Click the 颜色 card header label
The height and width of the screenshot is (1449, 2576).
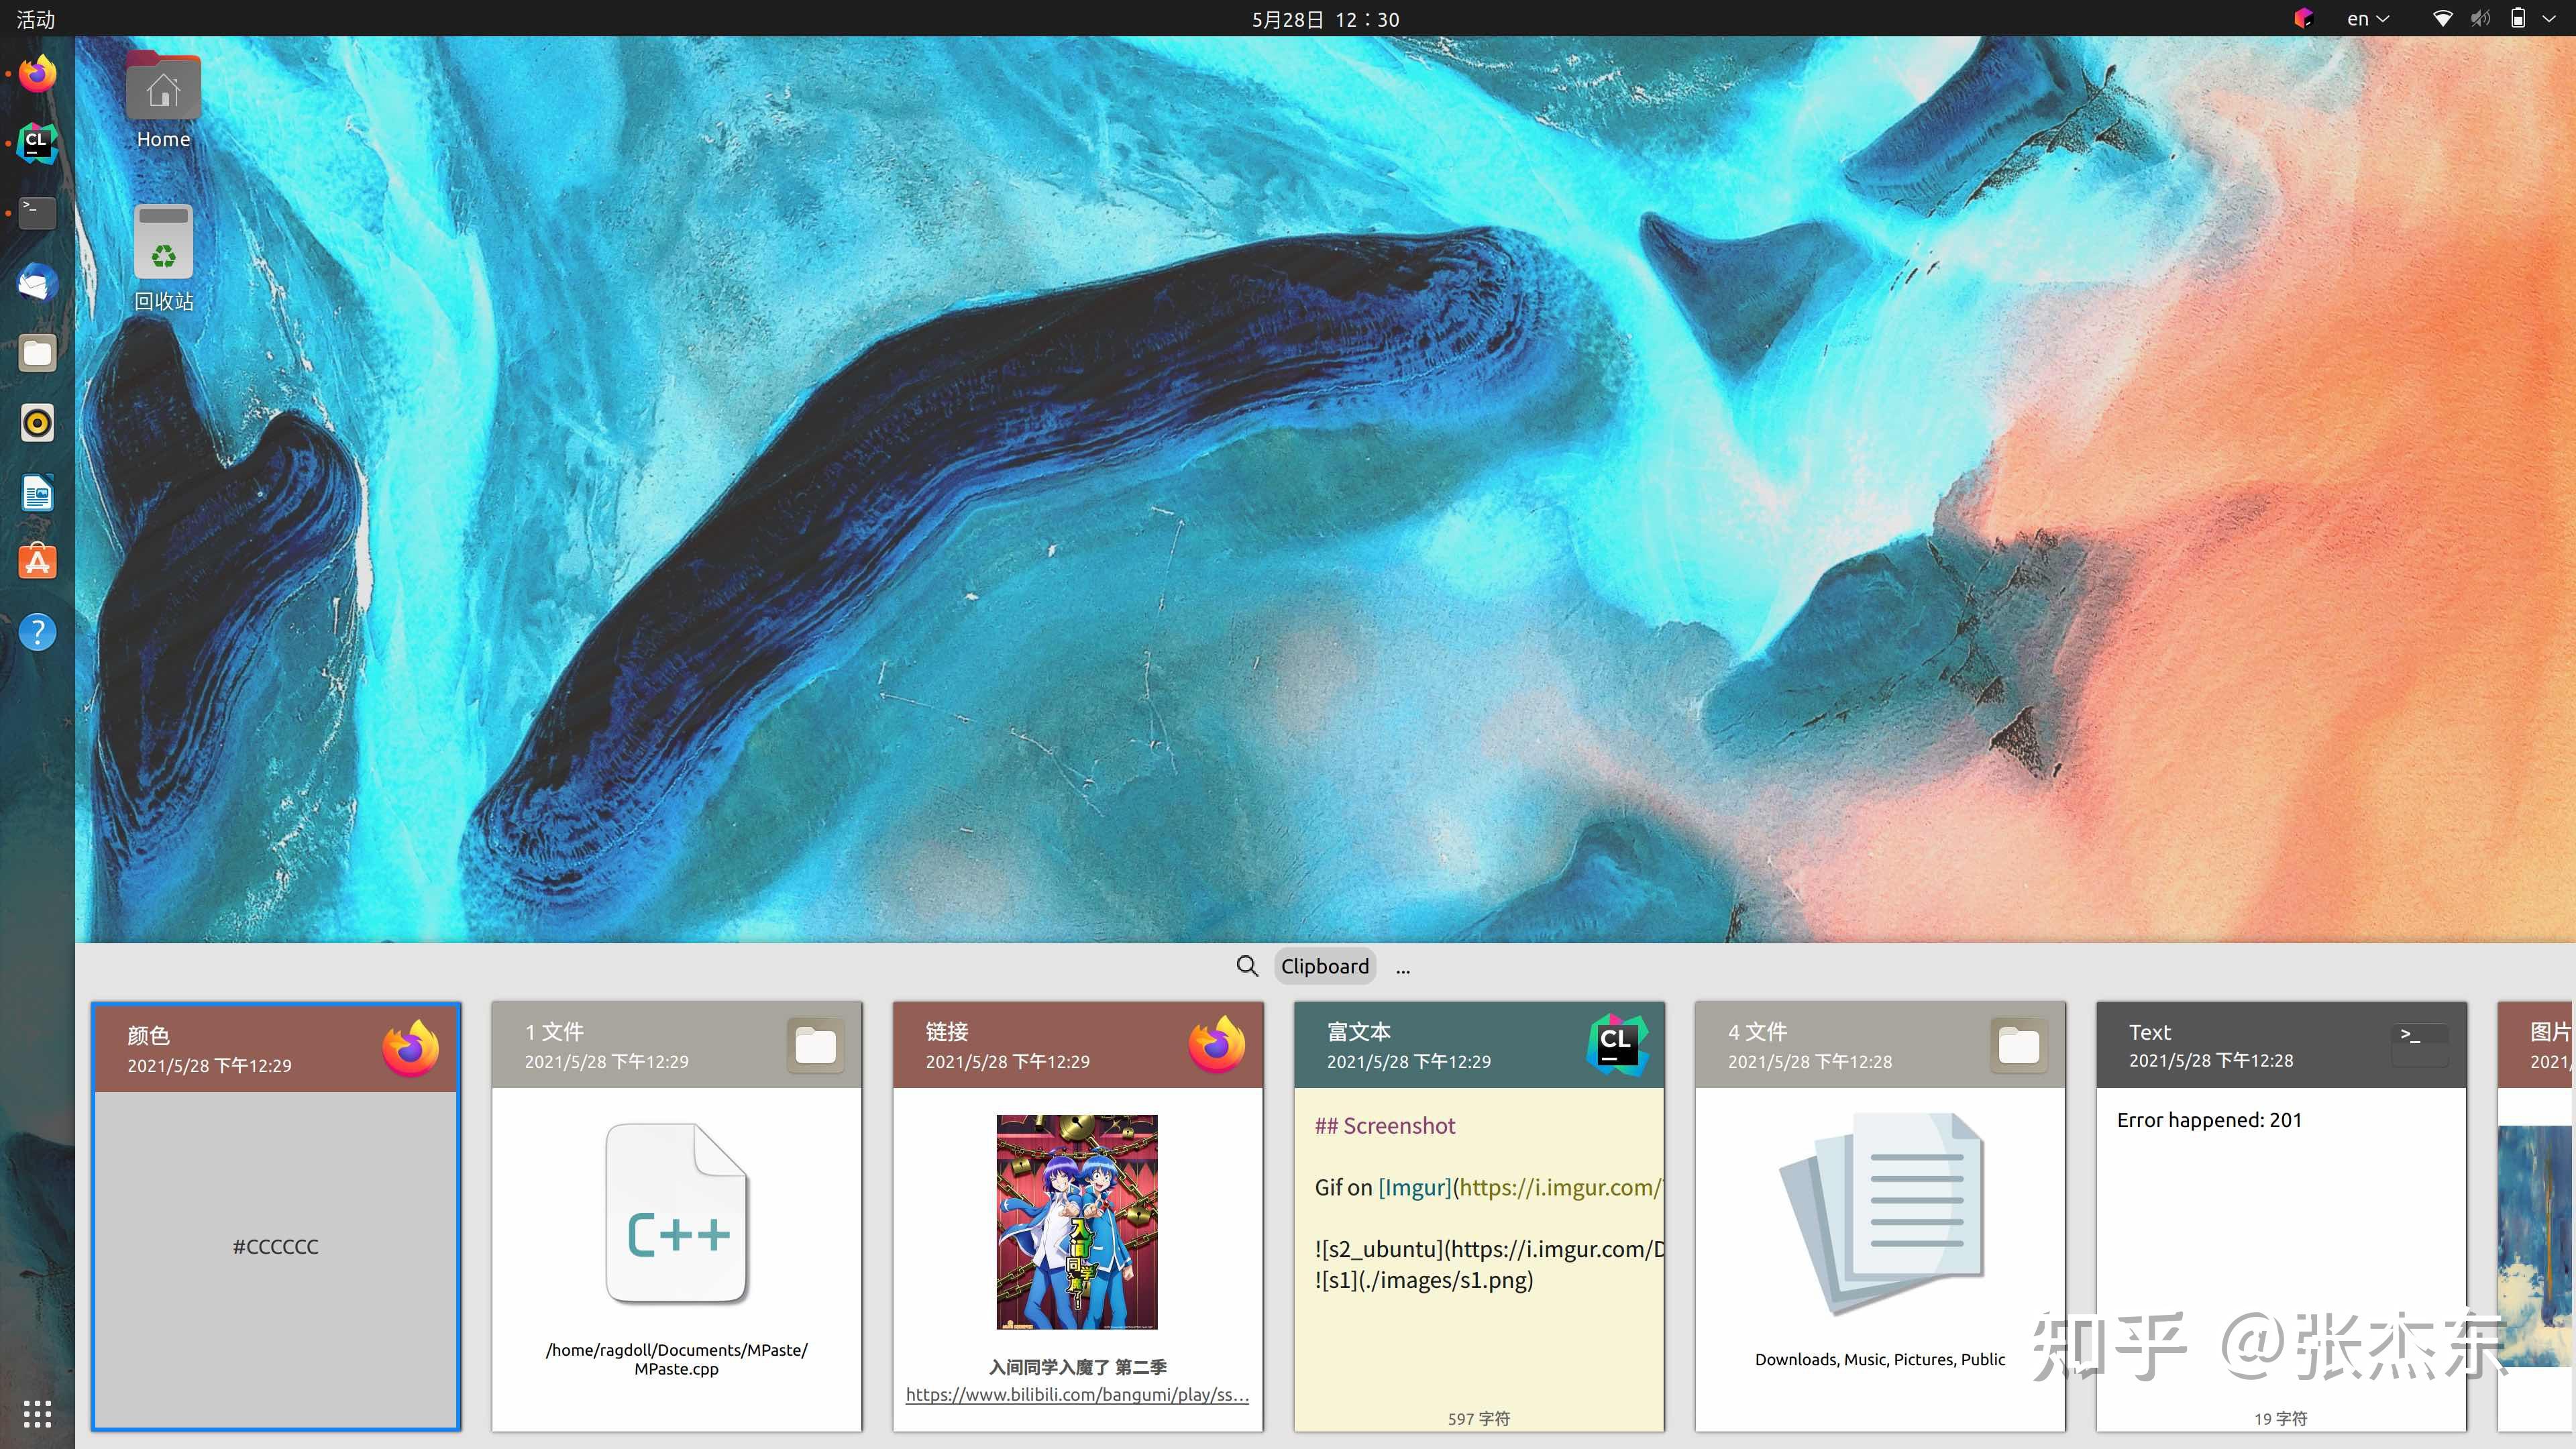[148, 1035]
